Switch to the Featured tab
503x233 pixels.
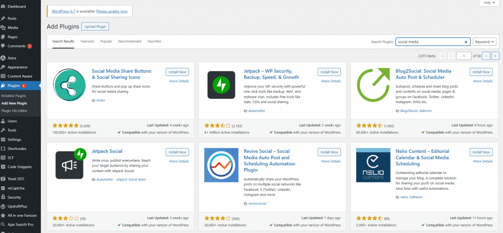pyautogui.click(x=87, y=41)
